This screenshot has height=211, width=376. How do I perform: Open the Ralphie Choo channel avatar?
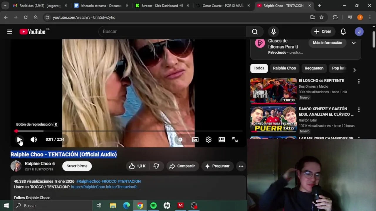(16, 166)
